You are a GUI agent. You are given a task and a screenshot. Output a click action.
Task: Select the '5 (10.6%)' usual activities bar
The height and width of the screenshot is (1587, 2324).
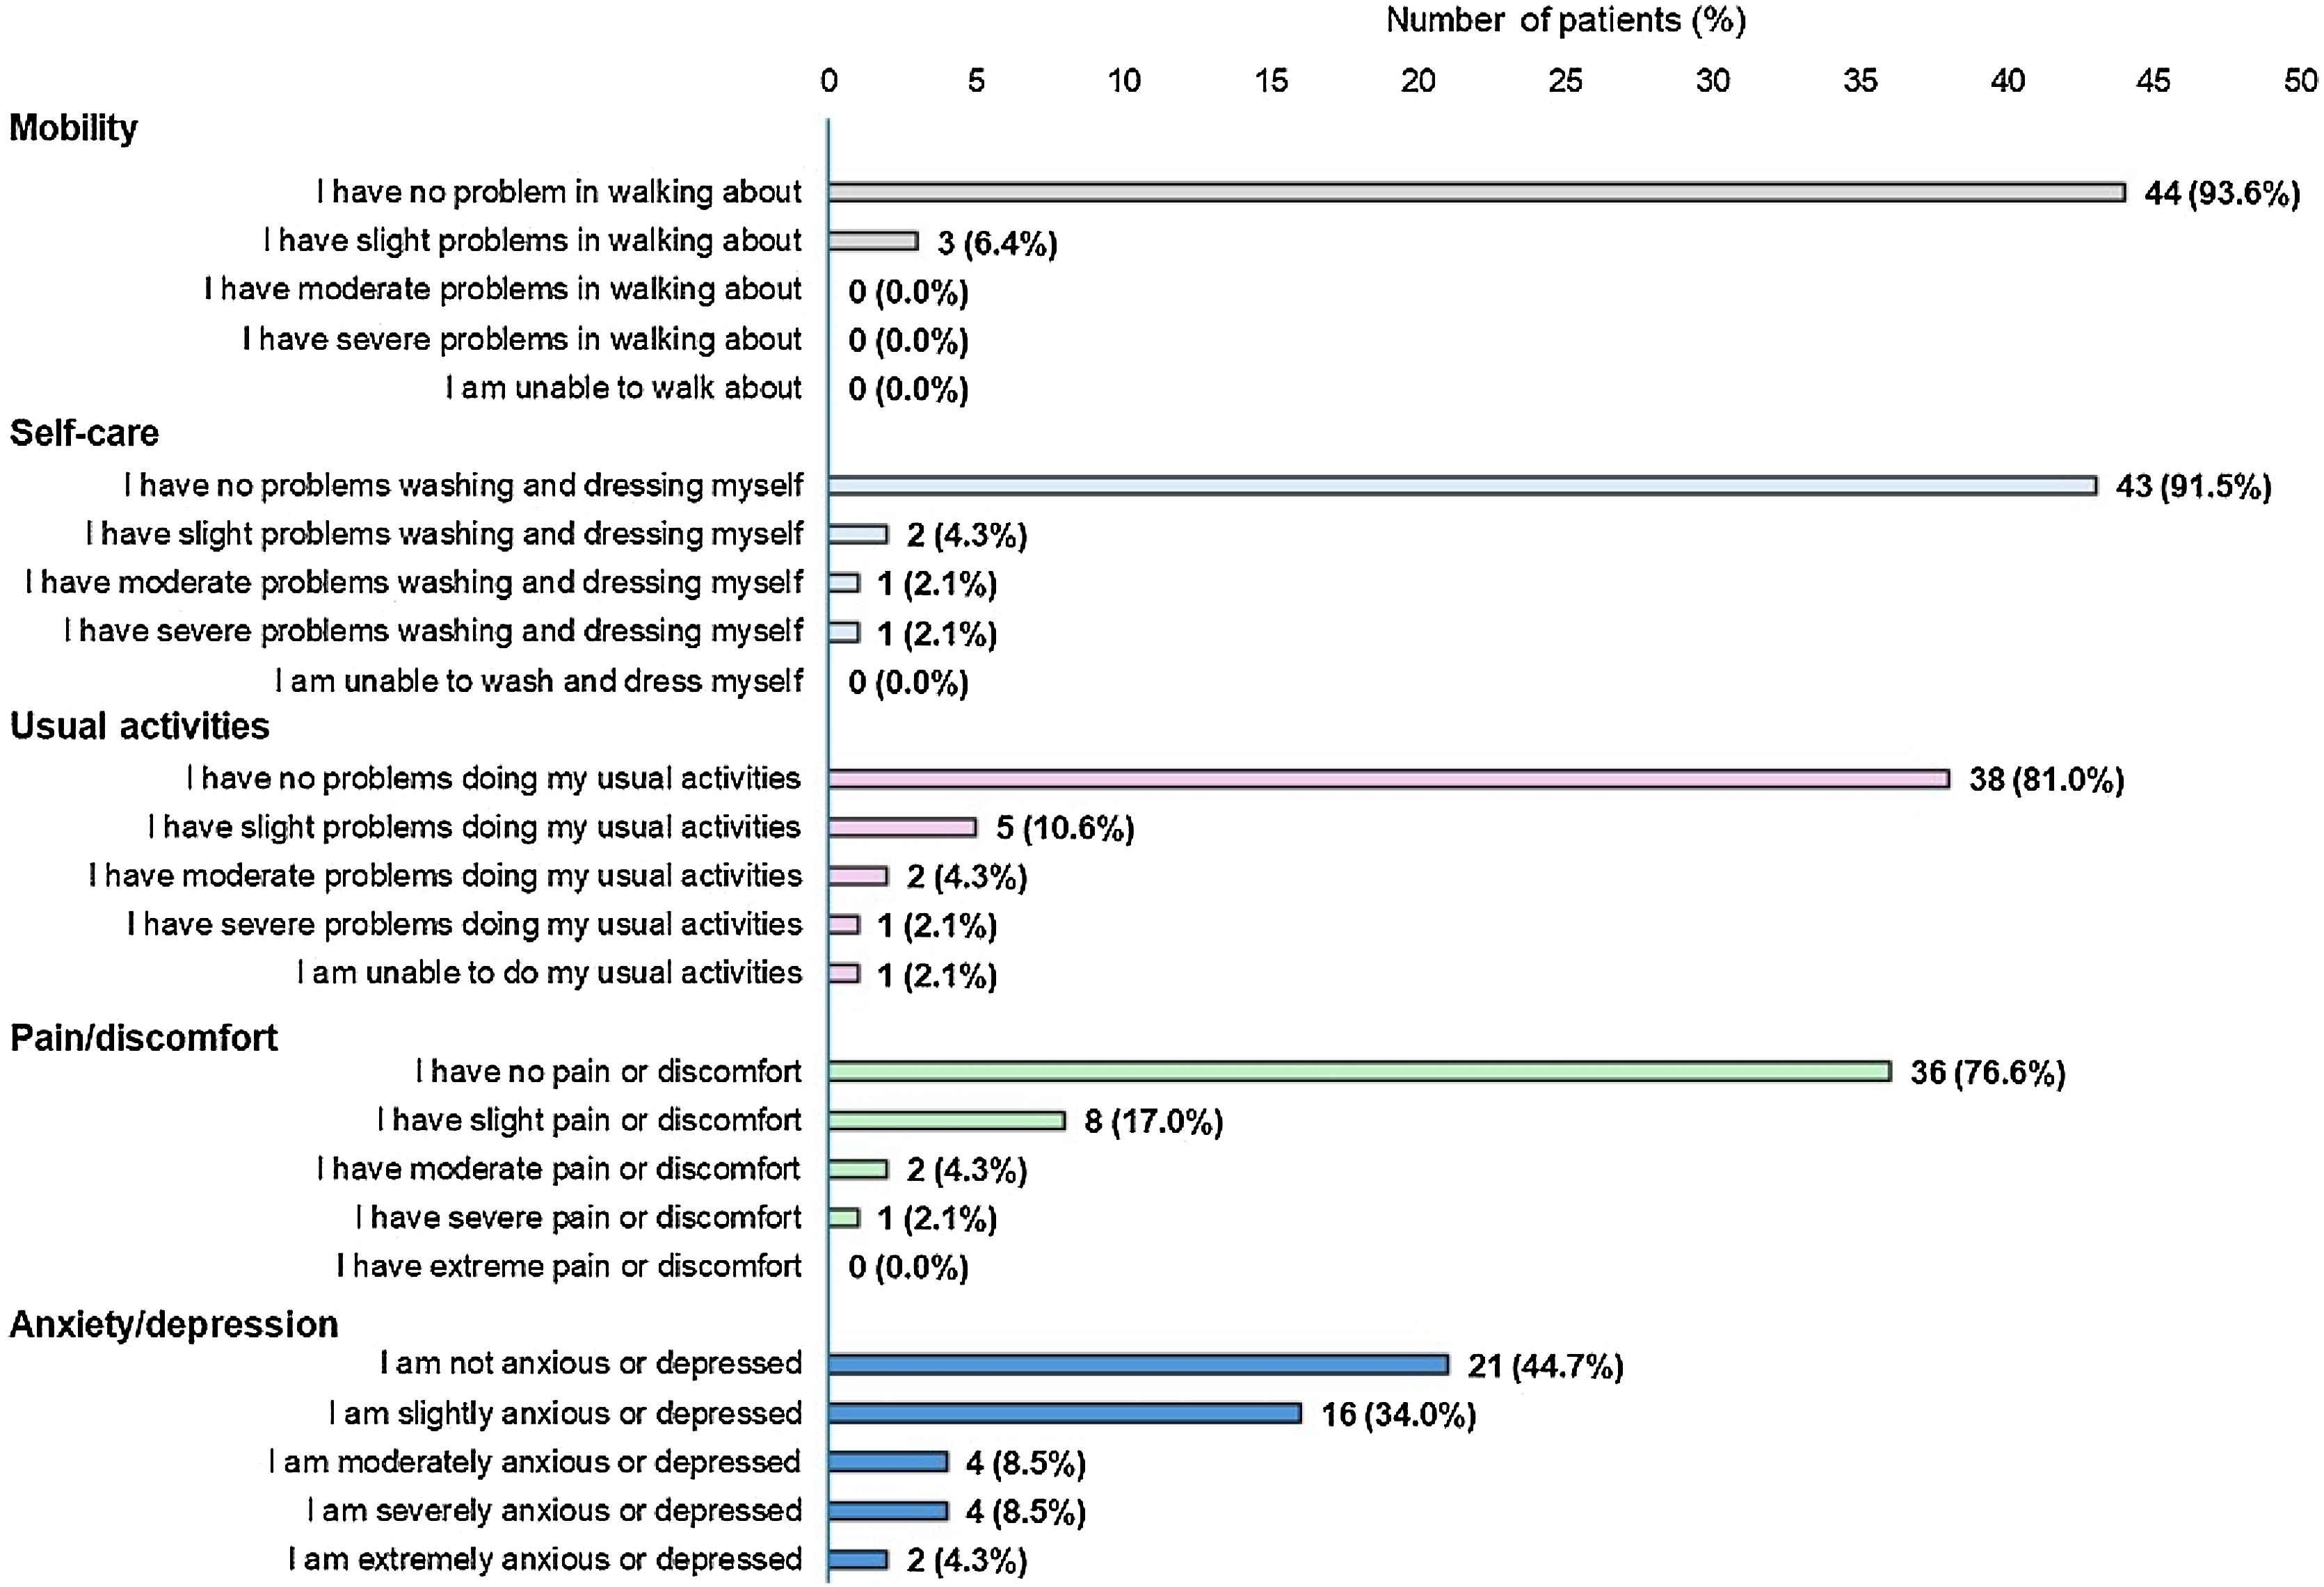click(x=901, y=827)
